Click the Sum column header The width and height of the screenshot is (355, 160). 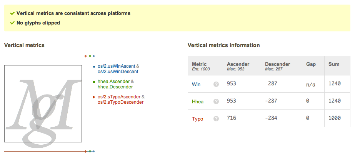pyautogui.click(x=334, y=64)
